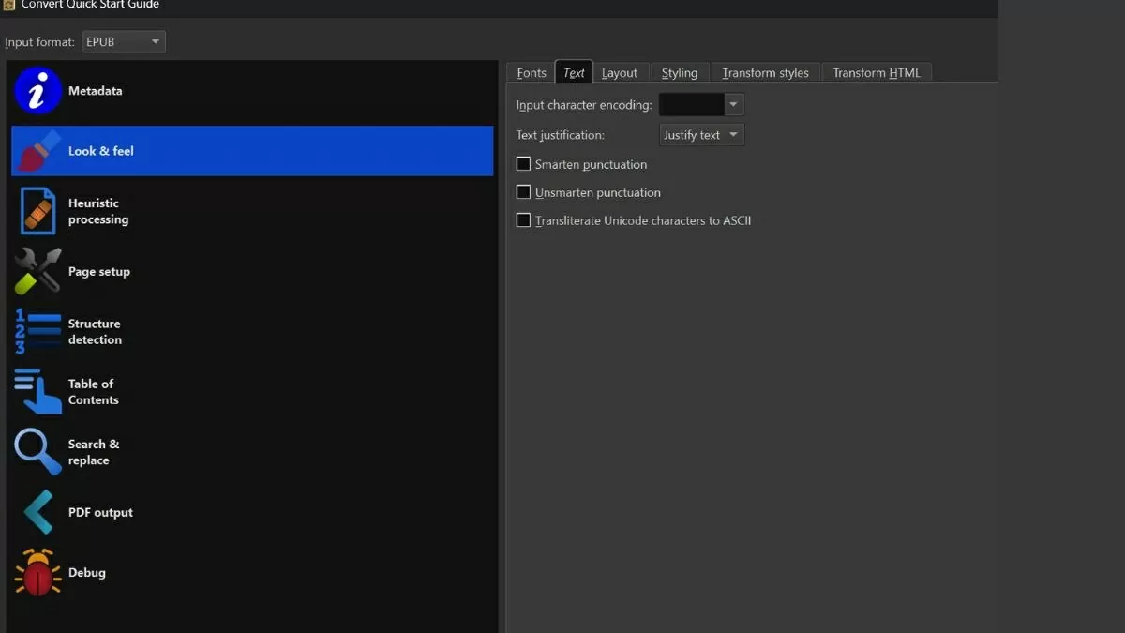The height and width of the screenshot is (633, 1125).
Task: Open the Debug bug icon
Action: (37, 573)
